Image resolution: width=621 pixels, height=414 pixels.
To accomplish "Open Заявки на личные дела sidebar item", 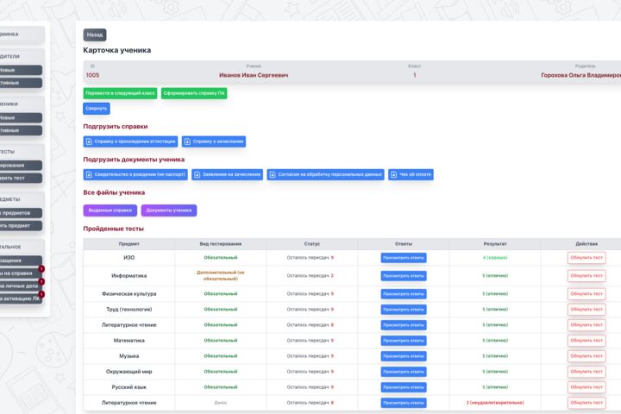I will (x=21, y=285).
